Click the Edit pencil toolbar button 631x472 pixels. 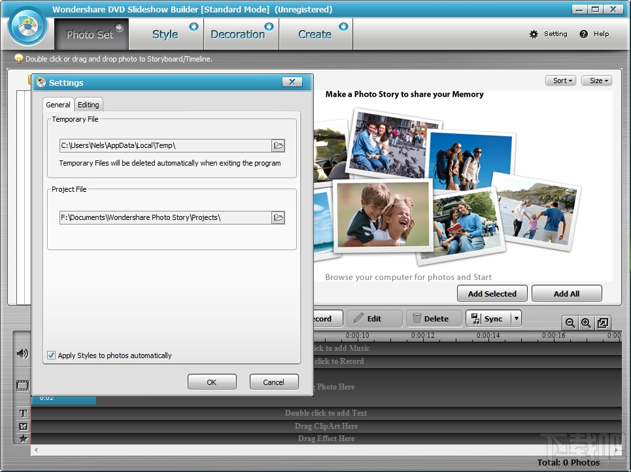[373, 318]
